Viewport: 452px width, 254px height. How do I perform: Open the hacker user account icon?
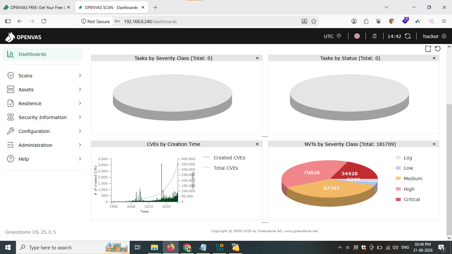coord(444,36)
